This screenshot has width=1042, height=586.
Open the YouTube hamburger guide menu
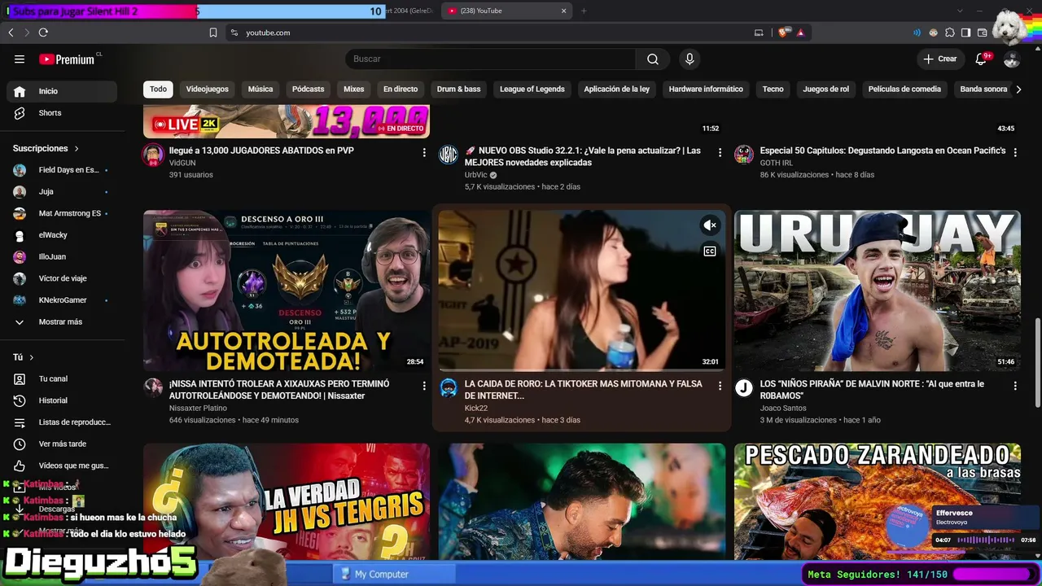[x=20, y=59]
